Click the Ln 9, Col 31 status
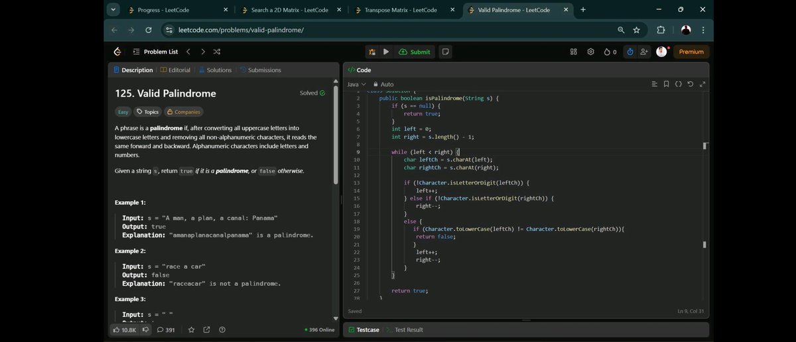Image resolution: width=796 pixels, height=342 pixels. click(x=691, y=311)
